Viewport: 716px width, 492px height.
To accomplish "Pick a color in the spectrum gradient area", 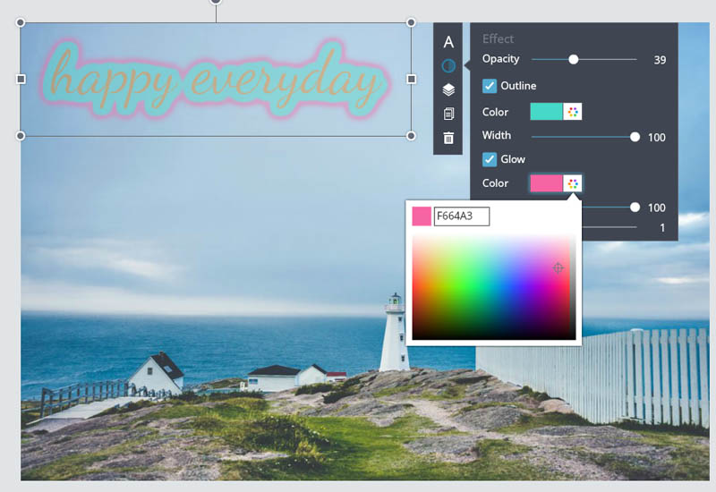I will [492, 286].
